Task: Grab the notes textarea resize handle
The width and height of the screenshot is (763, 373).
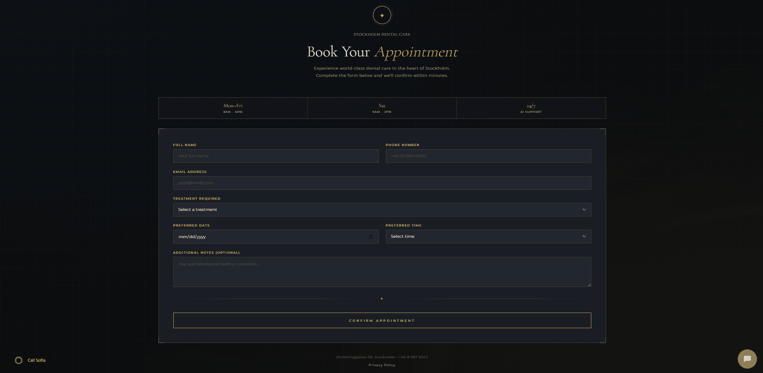Action: click(x=589, y=285)
